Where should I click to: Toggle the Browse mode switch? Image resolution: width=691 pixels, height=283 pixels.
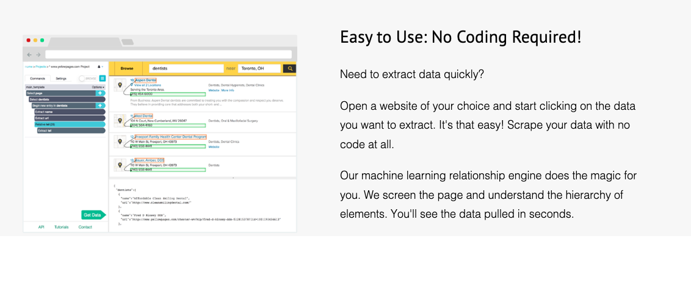[x=84, y=79]
